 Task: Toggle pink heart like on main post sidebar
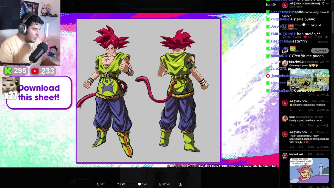(x=306, y=37)
